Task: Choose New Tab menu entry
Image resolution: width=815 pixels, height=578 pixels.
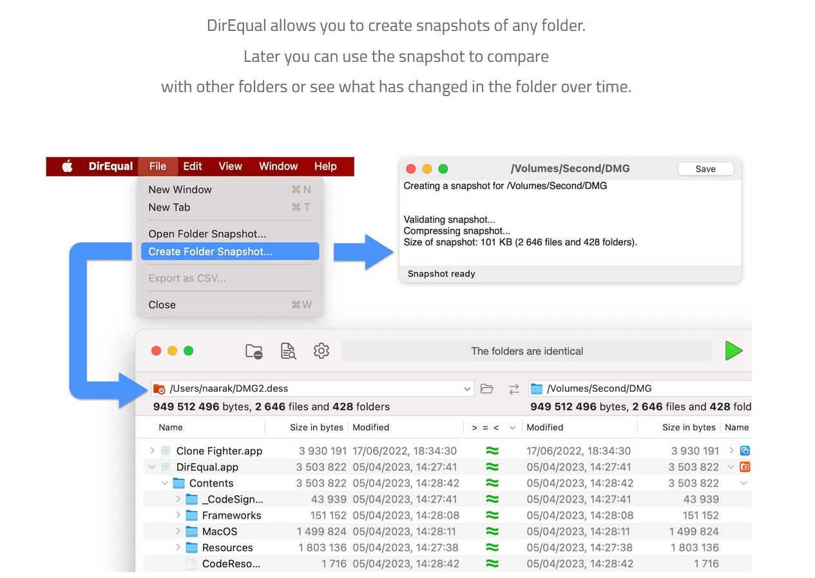Action: (230, 207)
